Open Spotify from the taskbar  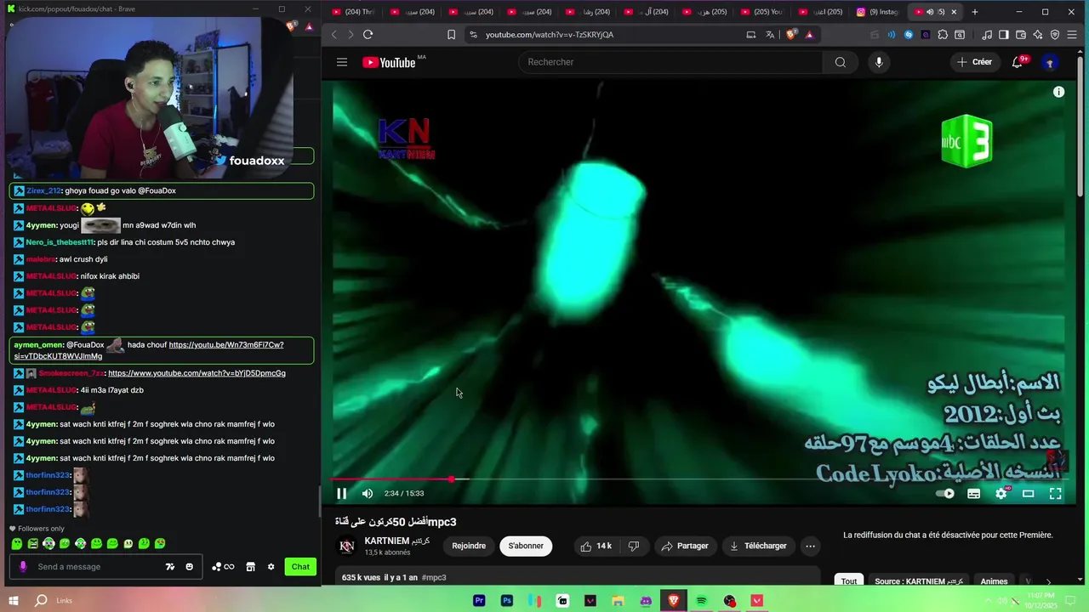(x=701, y=601)
